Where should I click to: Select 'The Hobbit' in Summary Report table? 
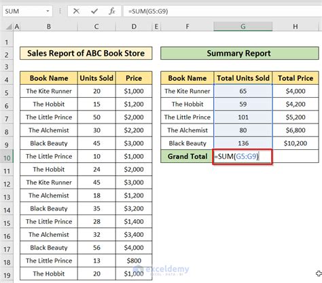187,104
